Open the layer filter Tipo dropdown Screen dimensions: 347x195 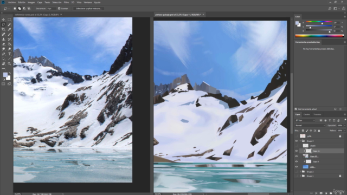(305, 120)
